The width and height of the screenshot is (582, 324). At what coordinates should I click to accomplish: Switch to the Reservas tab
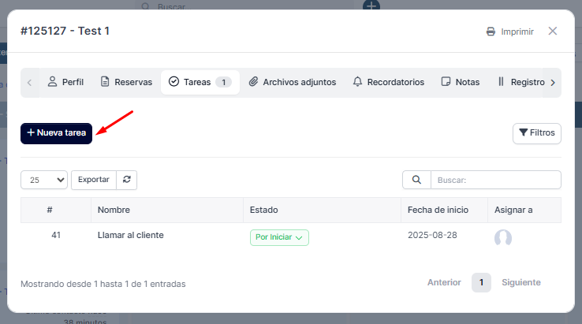(x=126, y=82)
